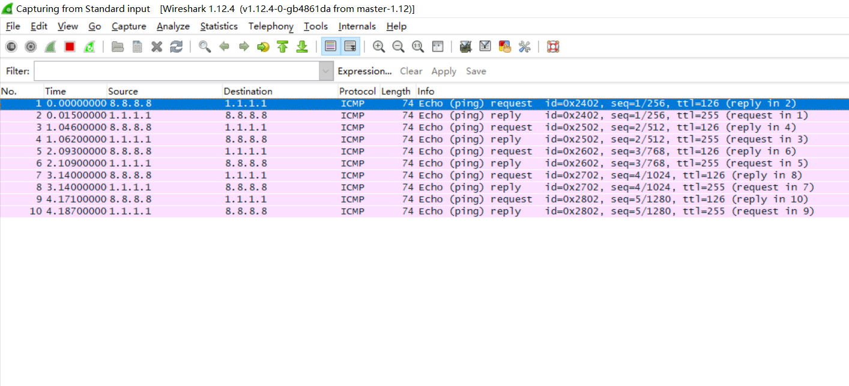Select packet 7 request id=0x2702
Viewport: 849px width, 386px height.
click(x=424, y=175)
